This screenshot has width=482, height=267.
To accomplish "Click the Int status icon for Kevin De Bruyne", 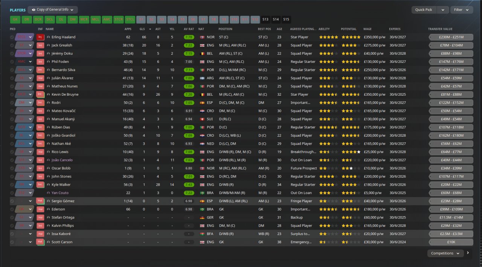I will [x=41, y=95].
